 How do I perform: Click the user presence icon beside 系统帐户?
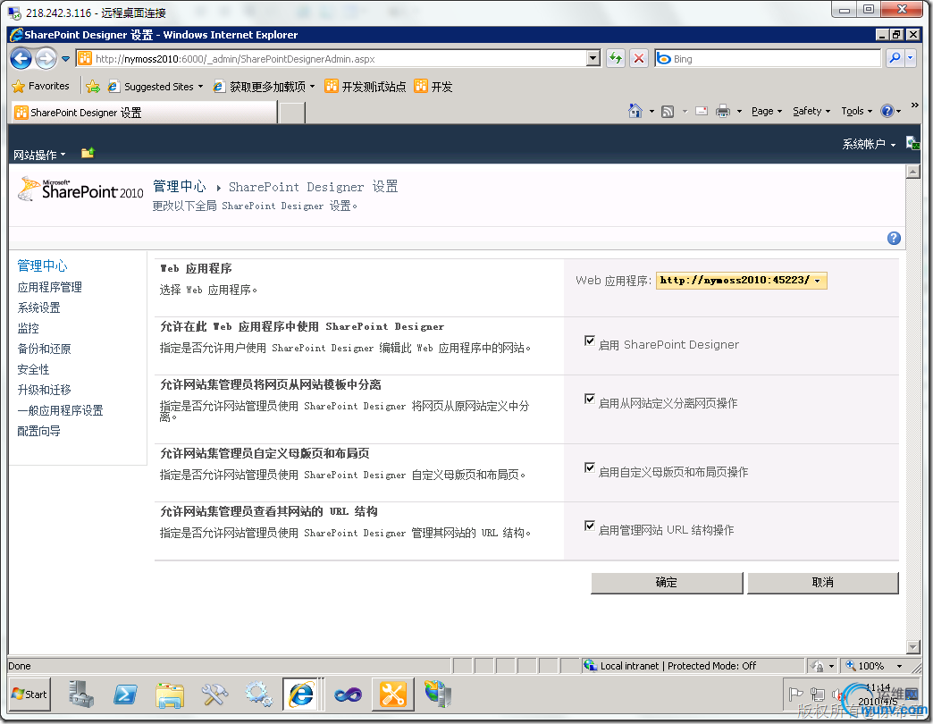912,143
